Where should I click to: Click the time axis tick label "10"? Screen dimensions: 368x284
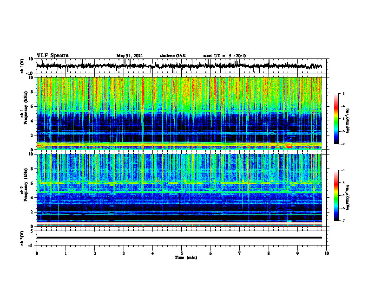(x=327, y=253)
